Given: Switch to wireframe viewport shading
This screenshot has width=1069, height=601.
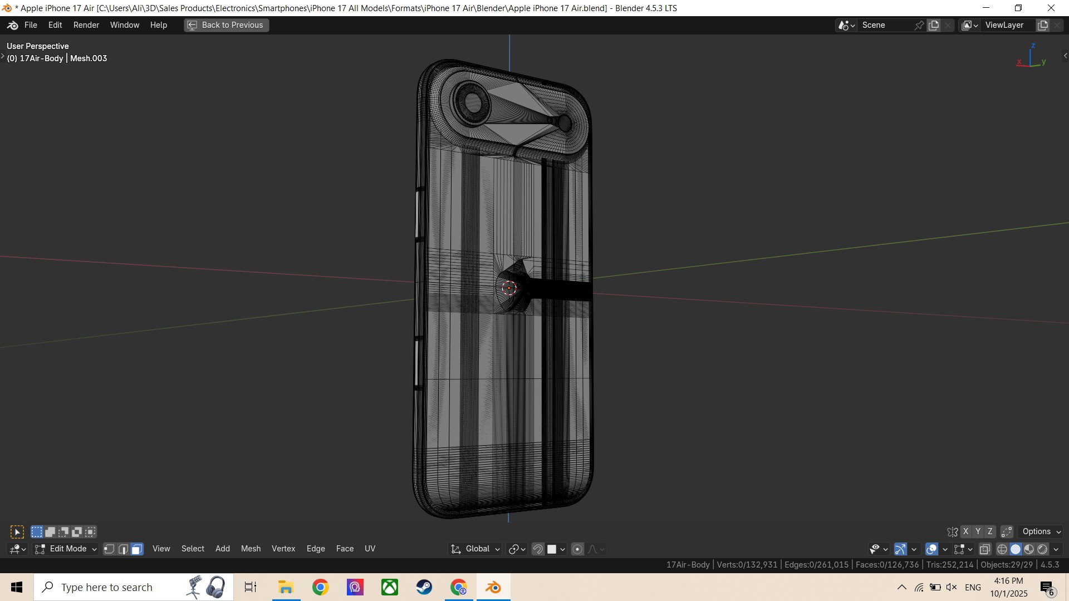Looking at the screenshot, I should point(1002,549).
